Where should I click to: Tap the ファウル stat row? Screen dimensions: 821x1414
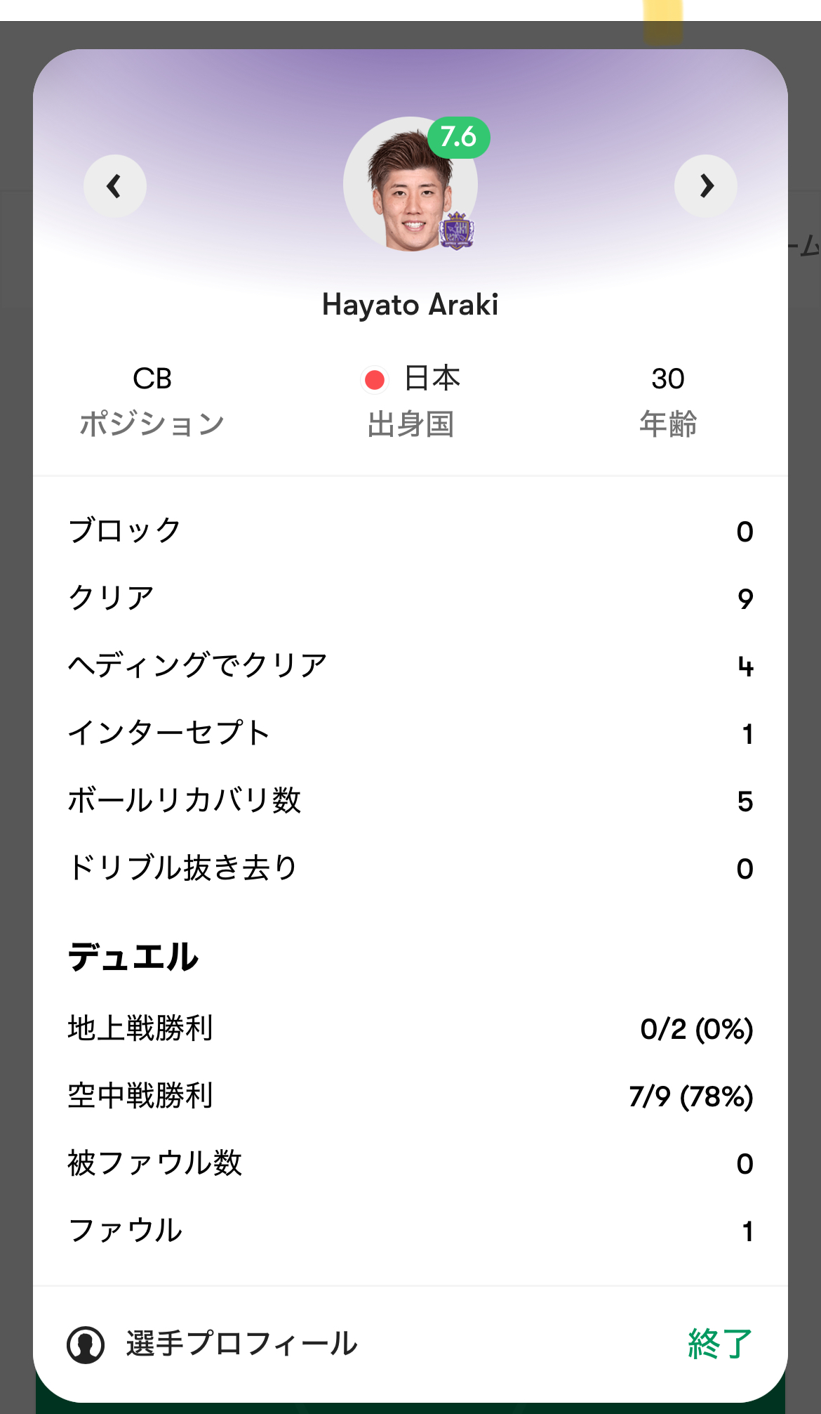410,1231
